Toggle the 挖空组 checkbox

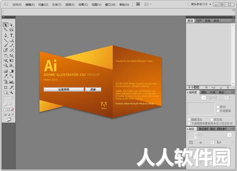[x=212, y=120]
